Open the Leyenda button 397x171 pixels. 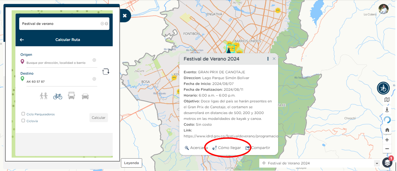(132, 163)
